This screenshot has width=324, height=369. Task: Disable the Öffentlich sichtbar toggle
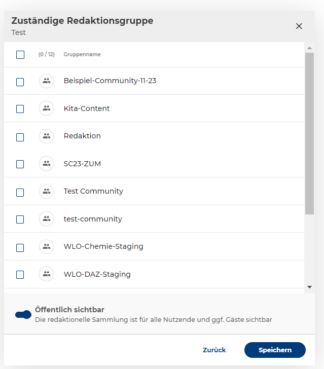[23, 315]
